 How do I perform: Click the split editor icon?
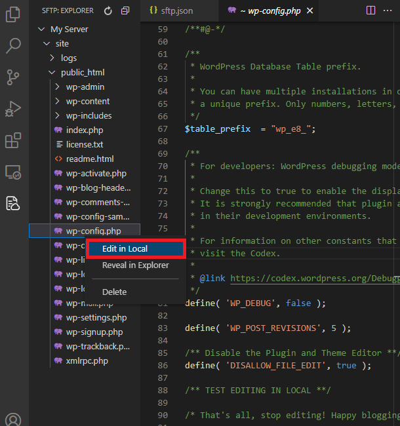370,10
